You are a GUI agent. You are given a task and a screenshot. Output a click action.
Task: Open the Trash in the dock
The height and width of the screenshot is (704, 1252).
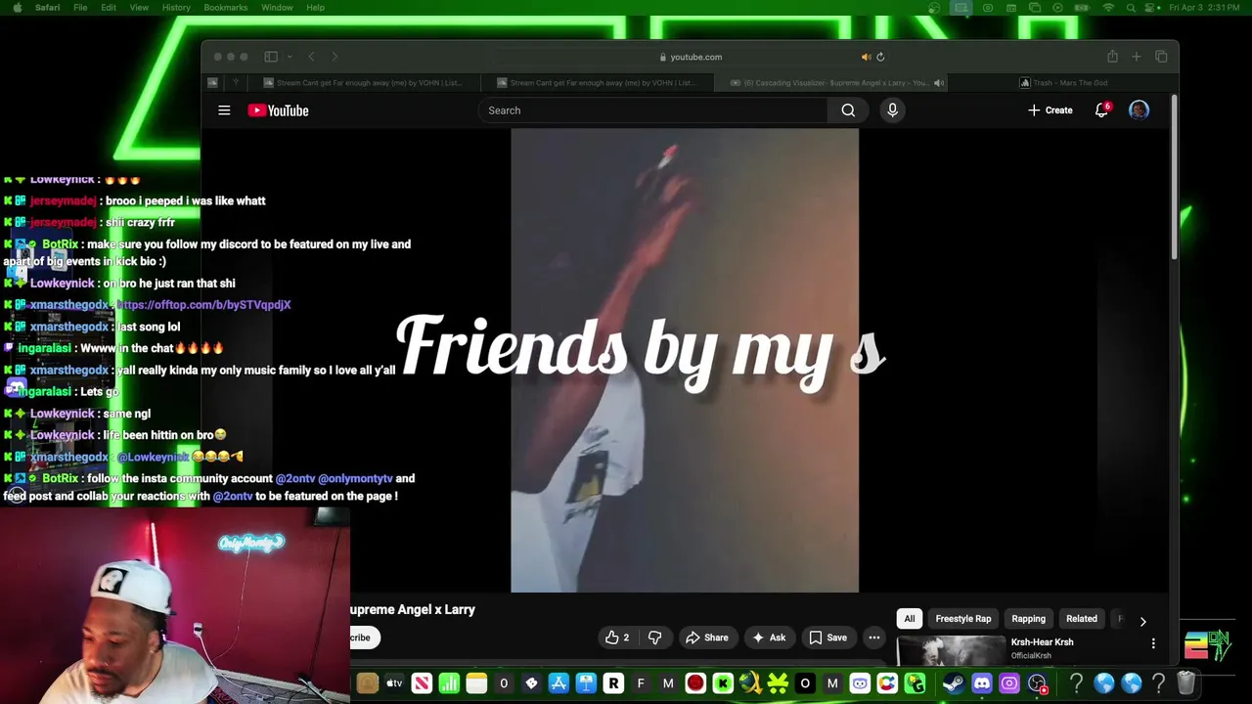coord(1185,684)
